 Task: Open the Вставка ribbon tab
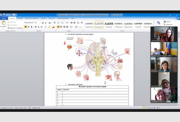pos(20,18)
